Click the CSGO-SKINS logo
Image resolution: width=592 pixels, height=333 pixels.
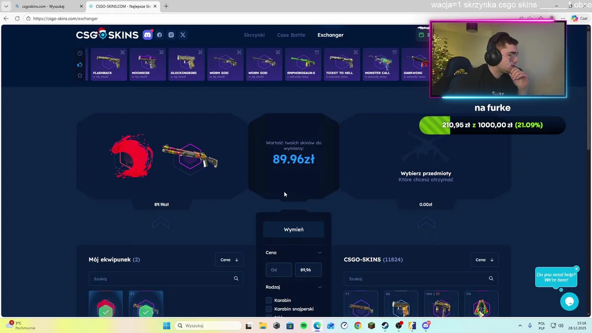click(107, 35)
